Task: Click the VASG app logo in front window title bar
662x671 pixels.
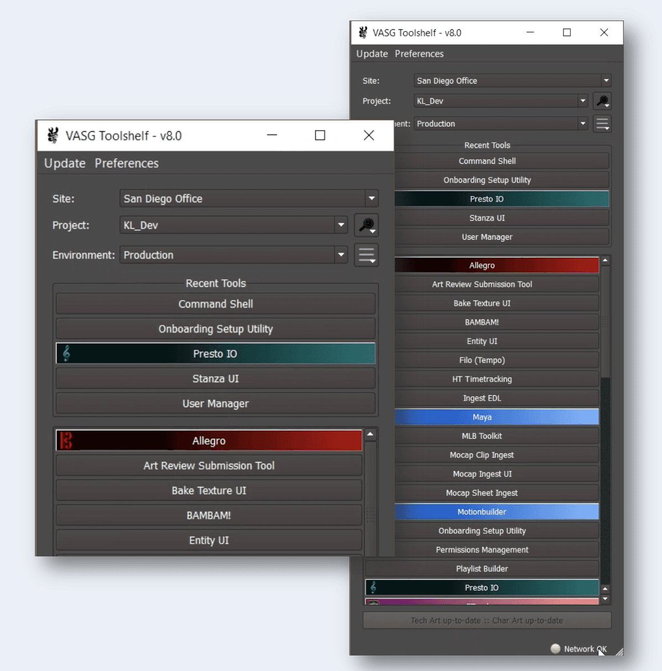Action: pos(53,135)
